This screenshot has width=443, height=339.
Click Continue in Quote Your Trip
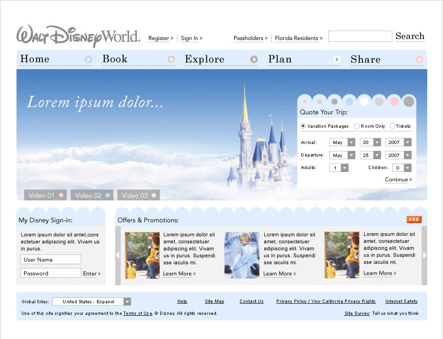click(x=397, y=180)
